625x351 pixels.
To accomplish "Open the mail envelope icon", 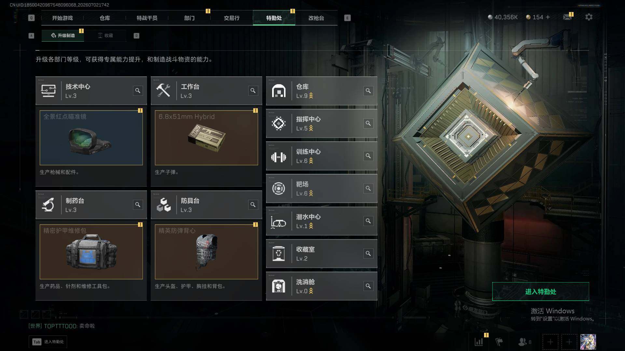I will [x=567, y=17].
